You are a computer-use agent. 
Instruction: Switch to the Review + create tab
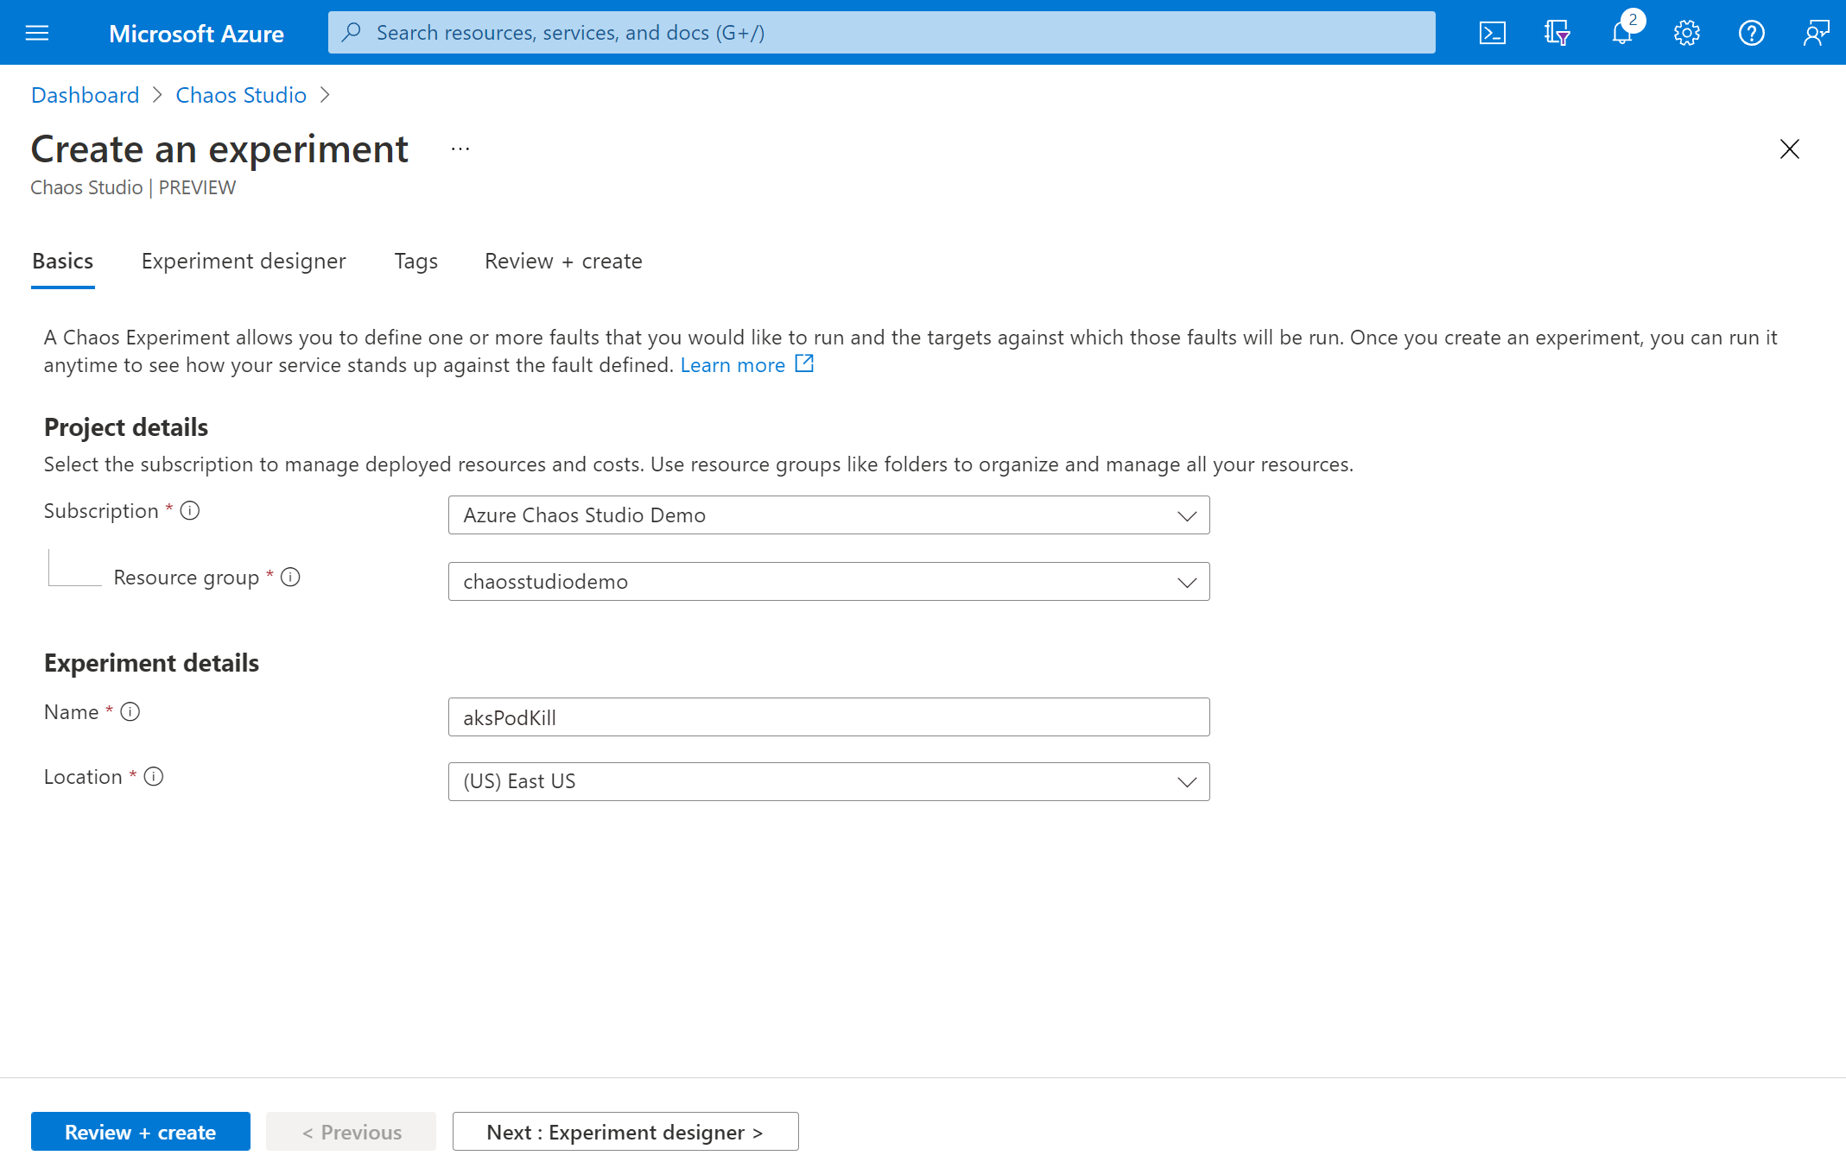click(562, 261)
